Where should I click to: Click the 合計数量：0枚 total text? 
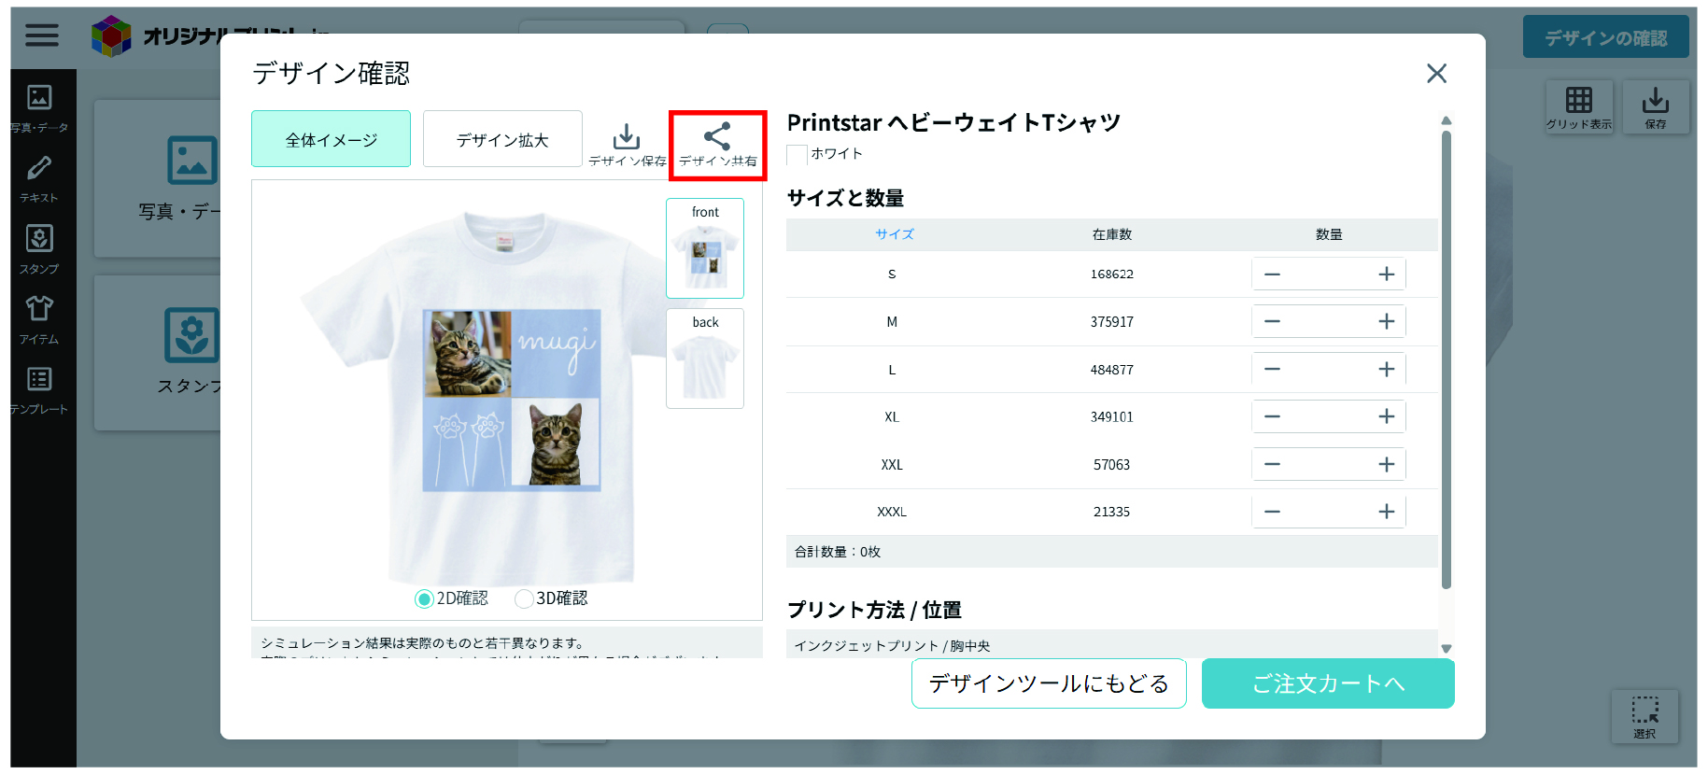[838, 552]
